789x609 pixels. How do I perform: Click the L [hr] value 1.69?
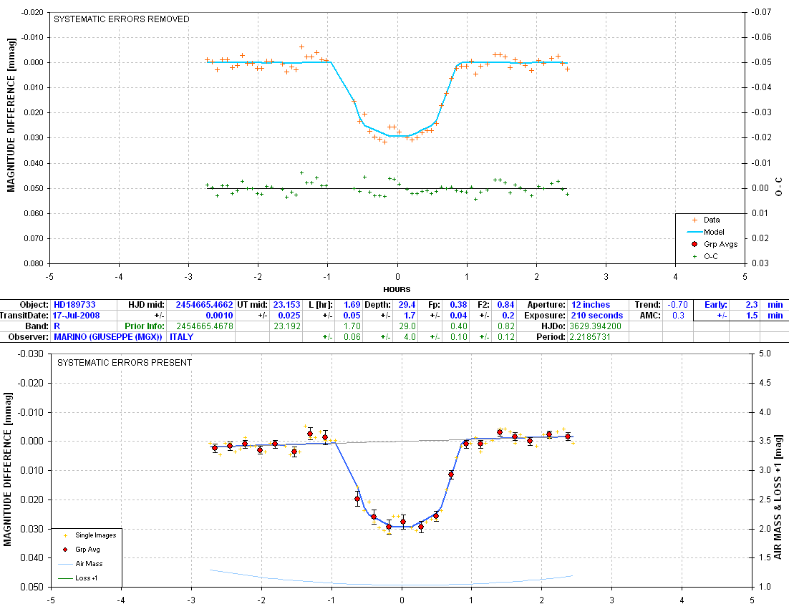coord(352,305)
